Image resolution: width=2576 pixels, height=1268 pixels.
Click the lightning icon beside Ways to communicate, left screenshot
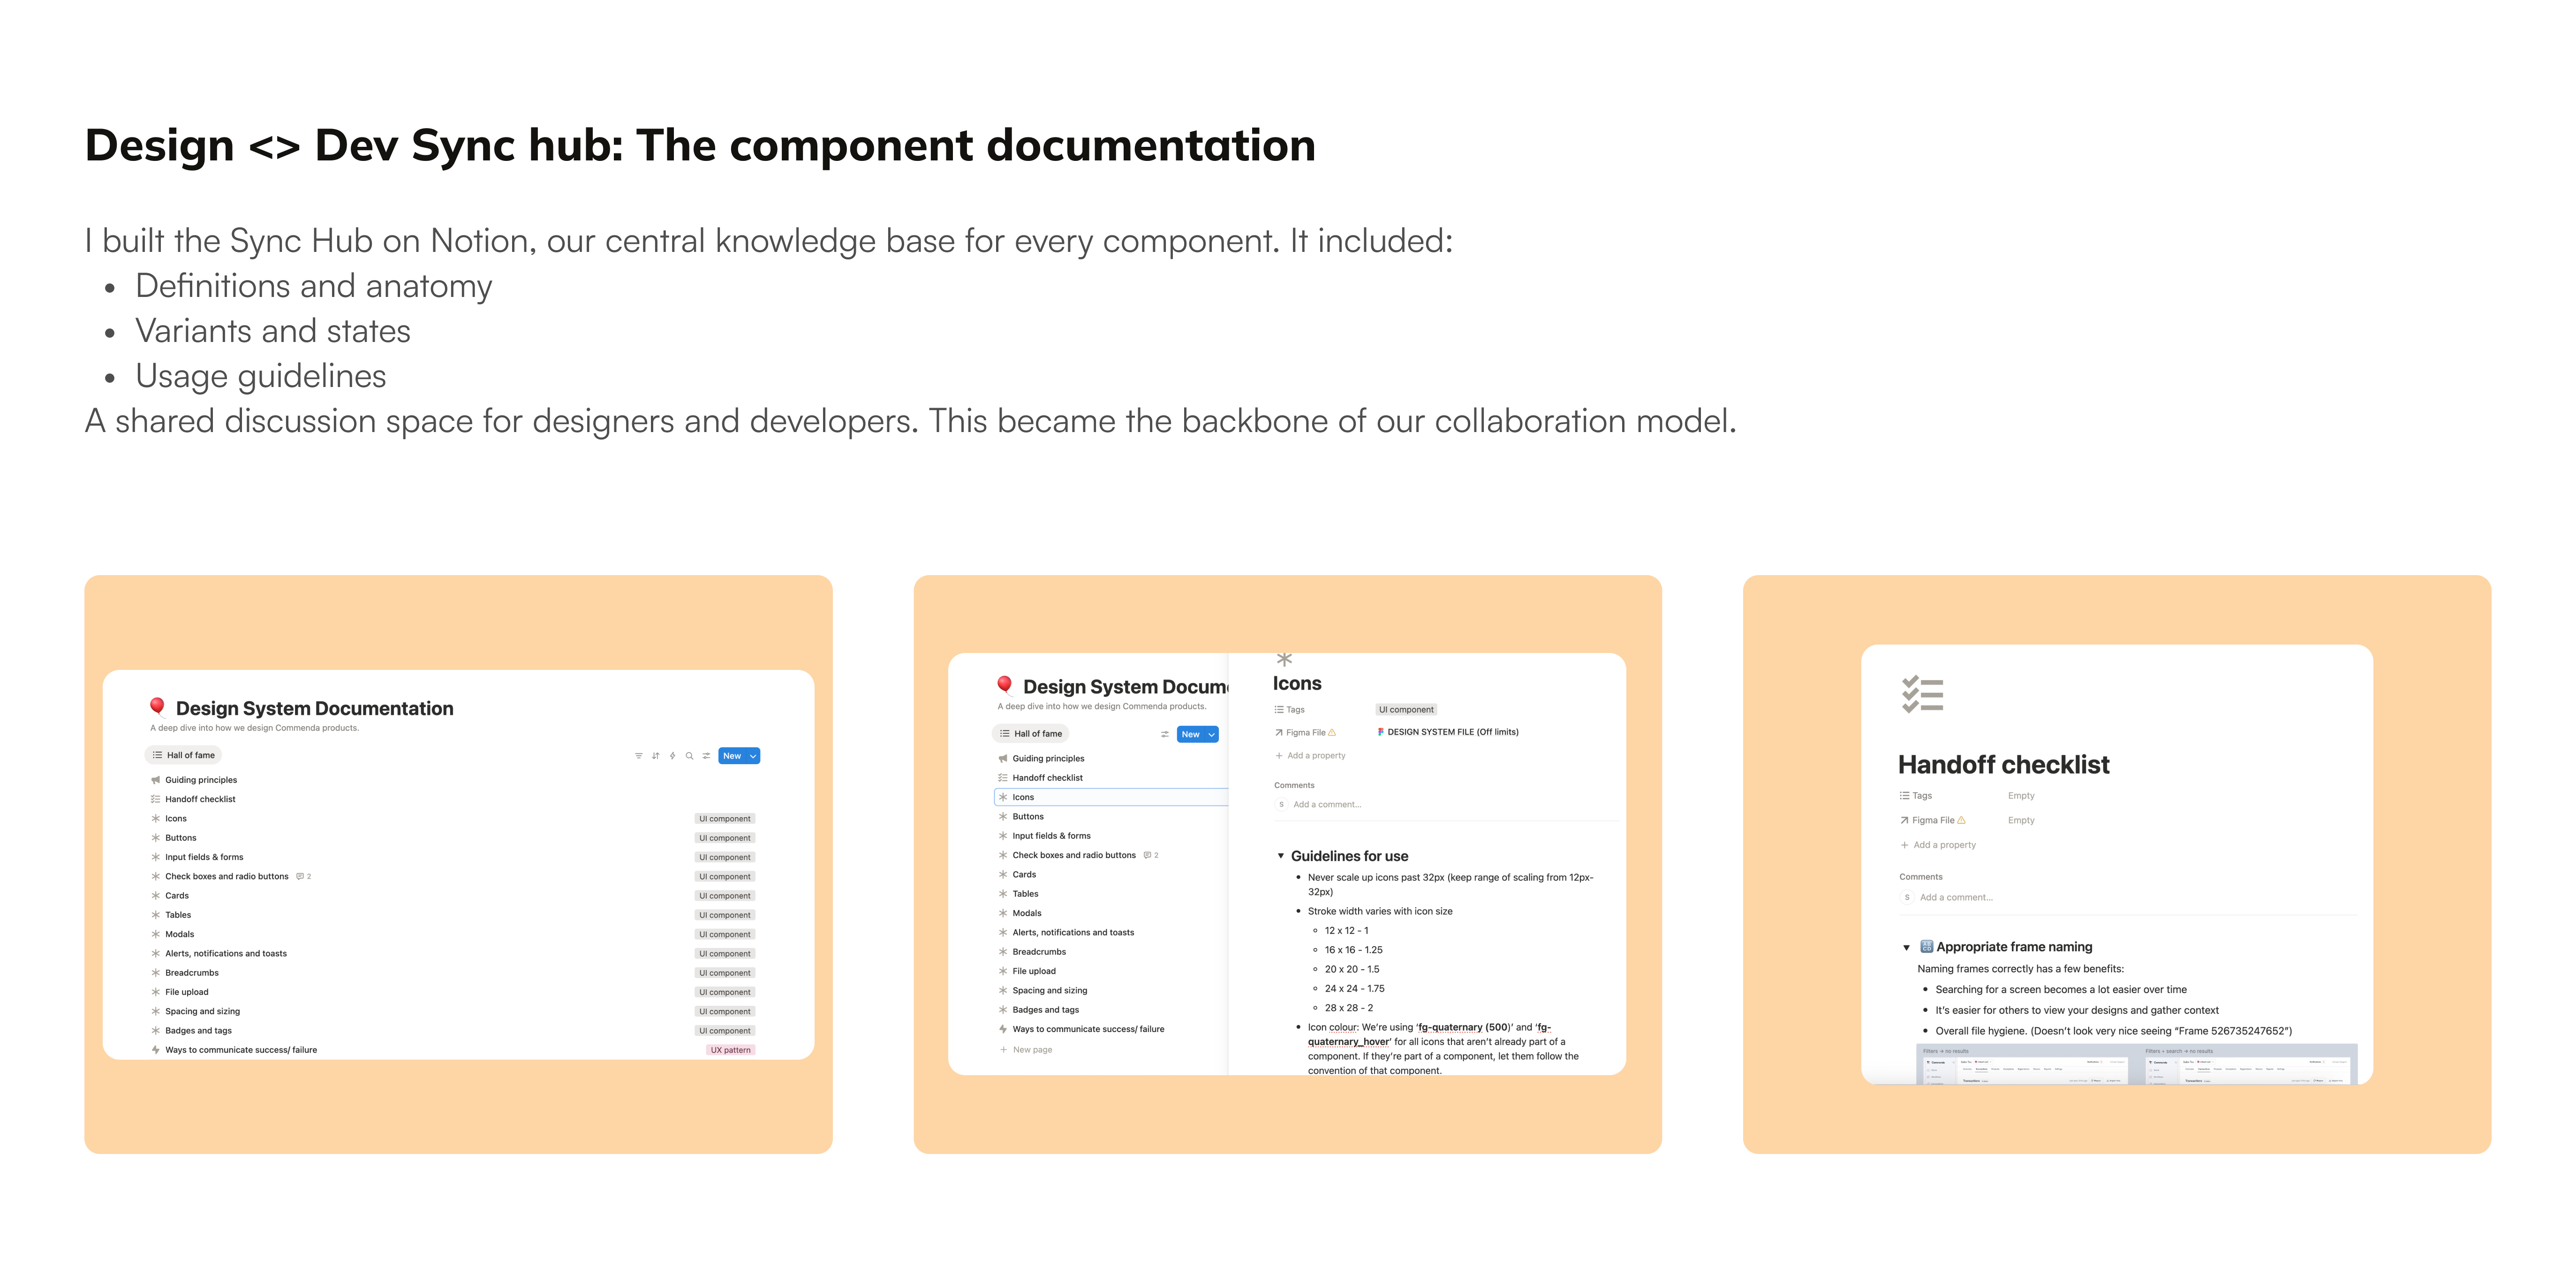(155, 1049)
